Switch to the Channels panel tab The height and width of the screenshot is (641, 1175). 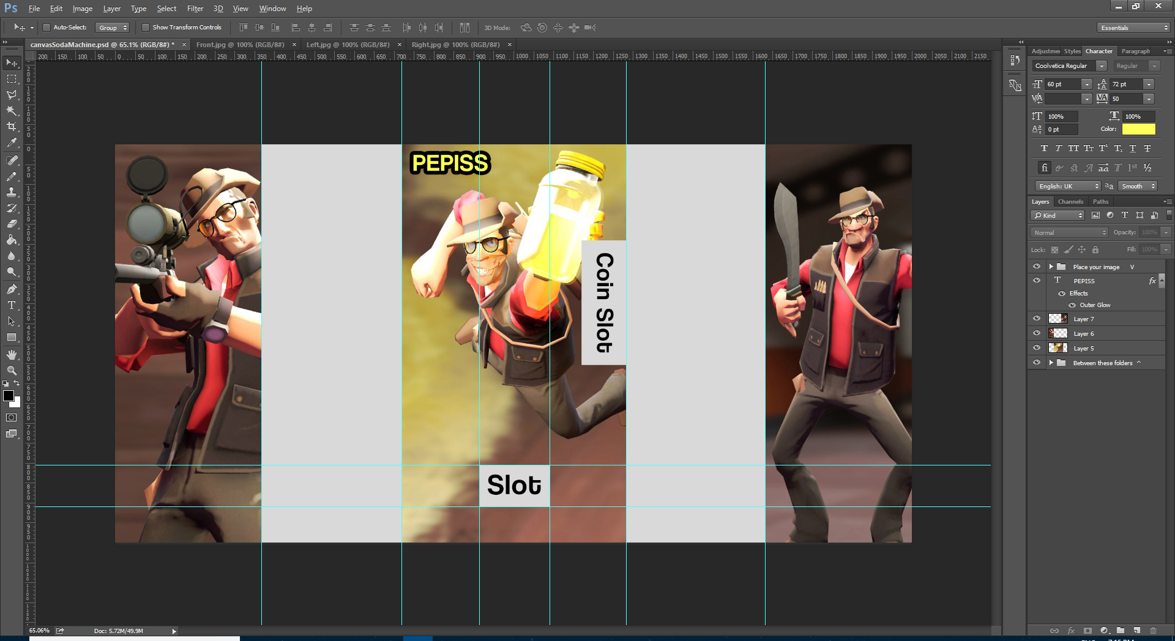pos(1070,202)
